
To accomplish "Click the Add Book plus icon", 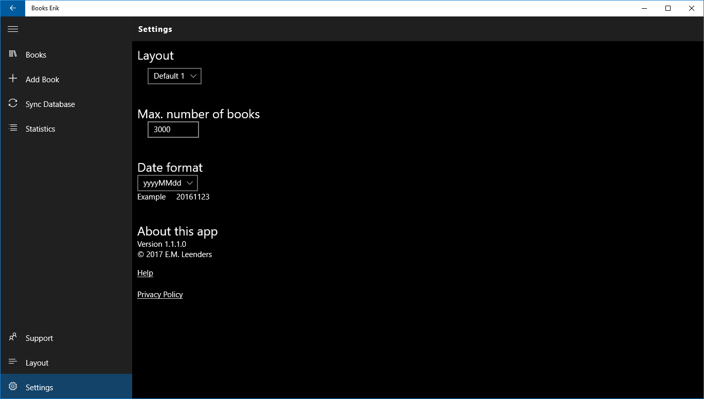I will [13, 79].
